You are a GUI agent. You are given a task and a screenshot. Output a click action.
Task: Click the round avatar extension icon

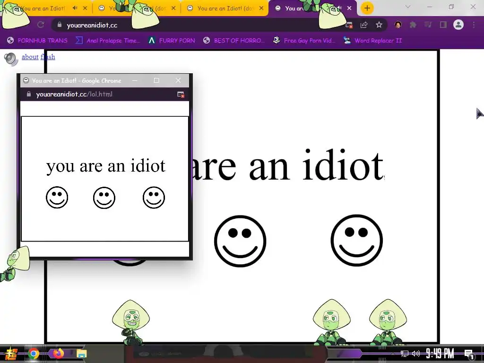(x=398, y=25)
